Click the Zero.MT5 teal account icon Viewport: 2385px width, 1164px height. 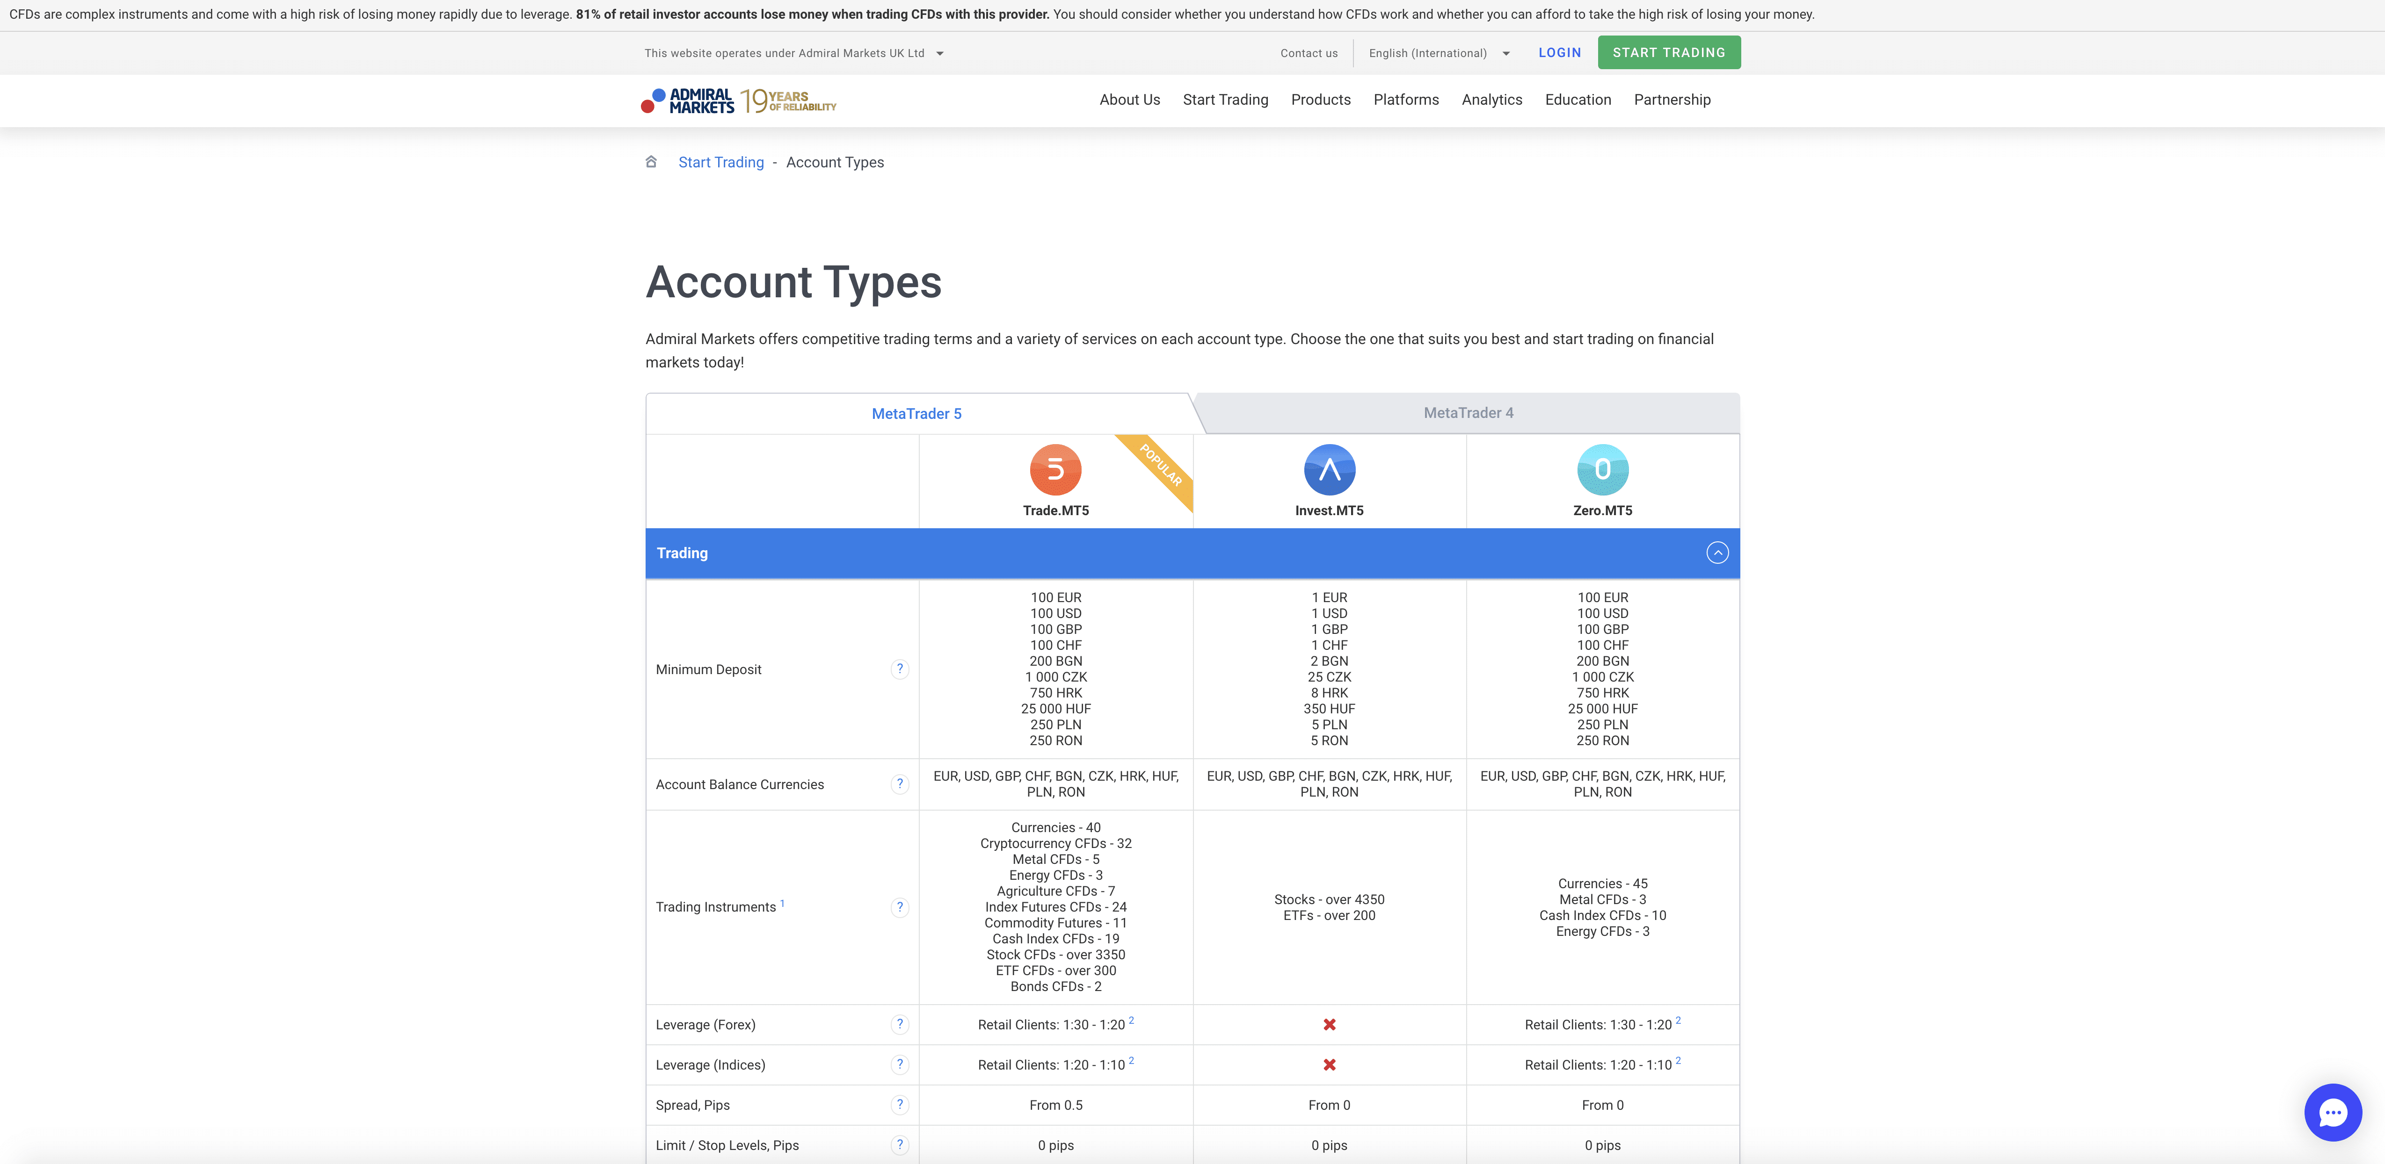[x=1603, y=470]
